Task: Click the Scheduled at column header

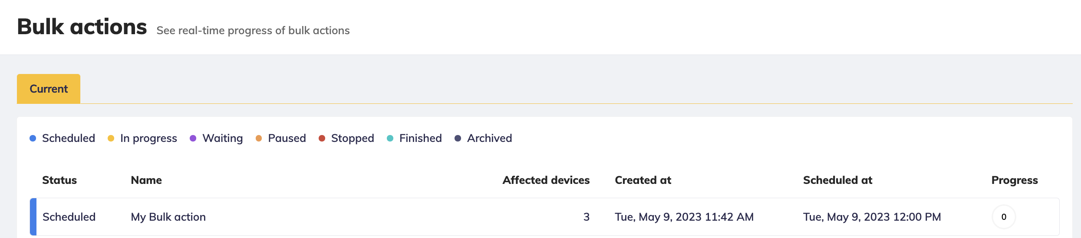Action: click(x=837, y=180)
